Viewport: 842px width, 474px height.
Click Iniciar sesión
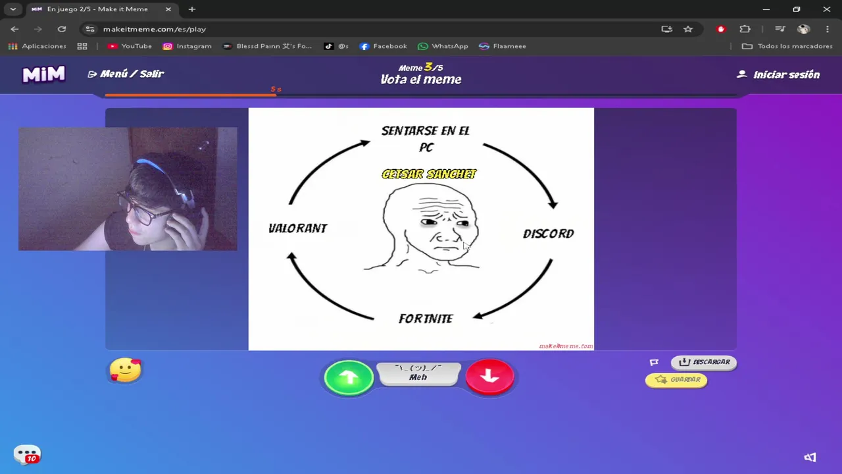(x=778, y=74)
